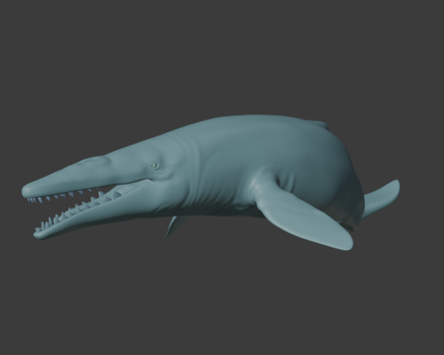Select the small dorsal bump on the back
This screenshot has height=355, width=444.
319,124
